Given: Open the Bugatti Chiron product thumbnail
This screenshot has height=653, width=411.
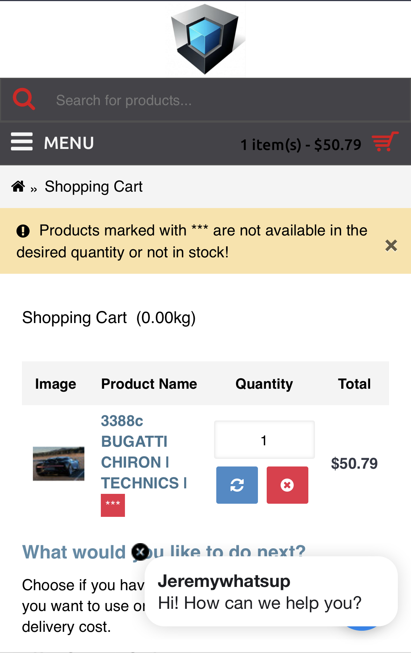Looking at the screenshot, I should [x=58, y=464].
